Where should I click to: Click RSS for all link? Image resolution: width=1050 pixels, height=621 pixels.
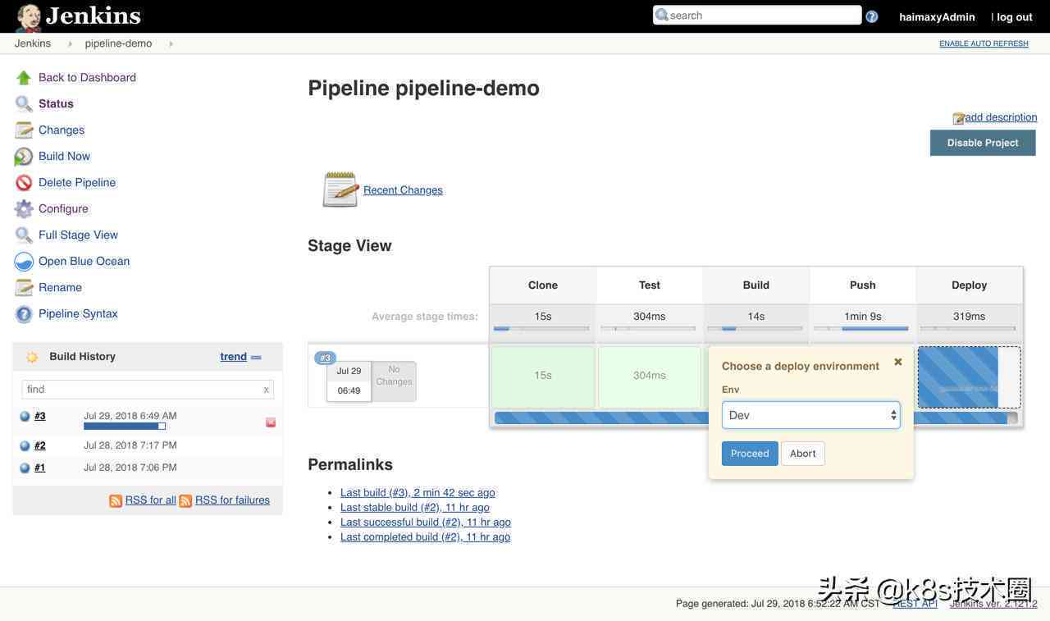point(150,500)
